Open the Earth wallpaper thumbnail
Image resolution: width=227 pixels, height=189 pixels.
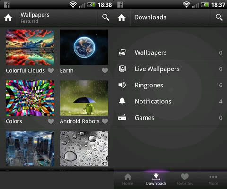point(84,47)
